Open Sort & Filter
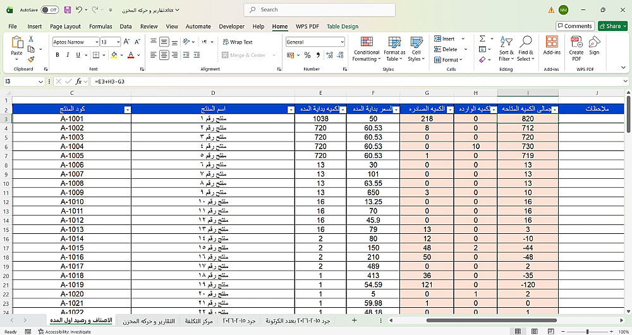 coord(506,49)
